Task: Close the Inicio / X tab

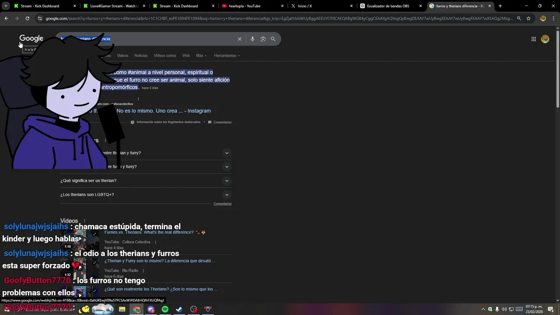Action: coord(351,6)
